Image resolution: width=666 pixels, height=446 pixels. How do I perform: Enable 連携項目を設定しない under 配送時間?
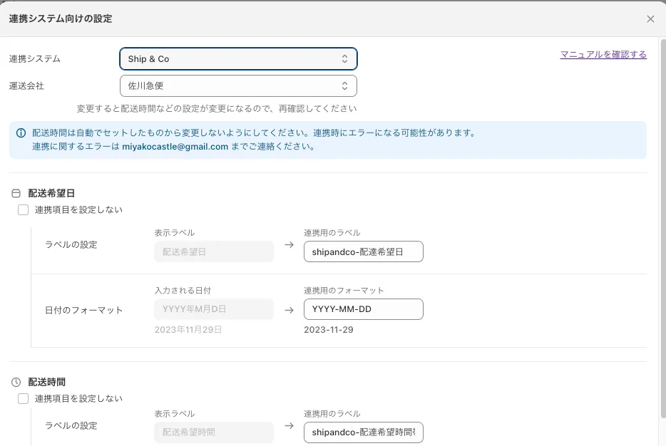tap(24, 399)
